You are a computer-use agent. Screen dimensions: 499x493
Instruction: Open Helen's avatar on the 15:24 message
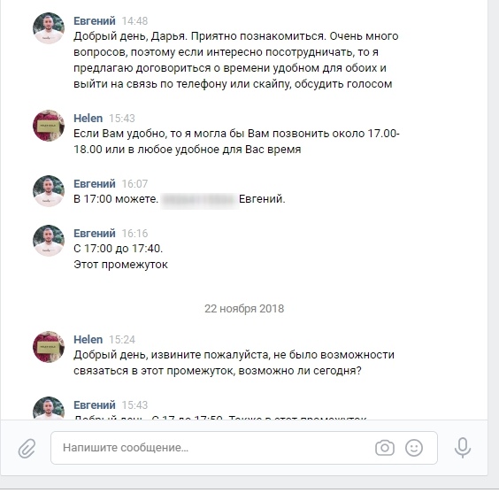coord(49,347)
